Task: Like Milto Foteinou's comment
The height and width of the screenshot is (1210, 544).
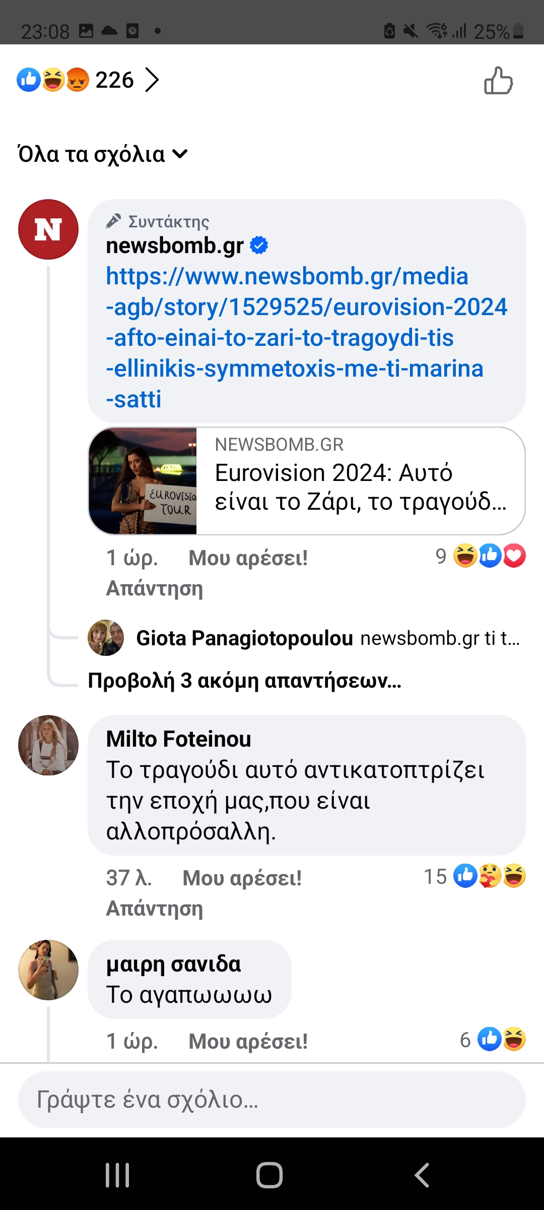Action: [x=242, y=878]
